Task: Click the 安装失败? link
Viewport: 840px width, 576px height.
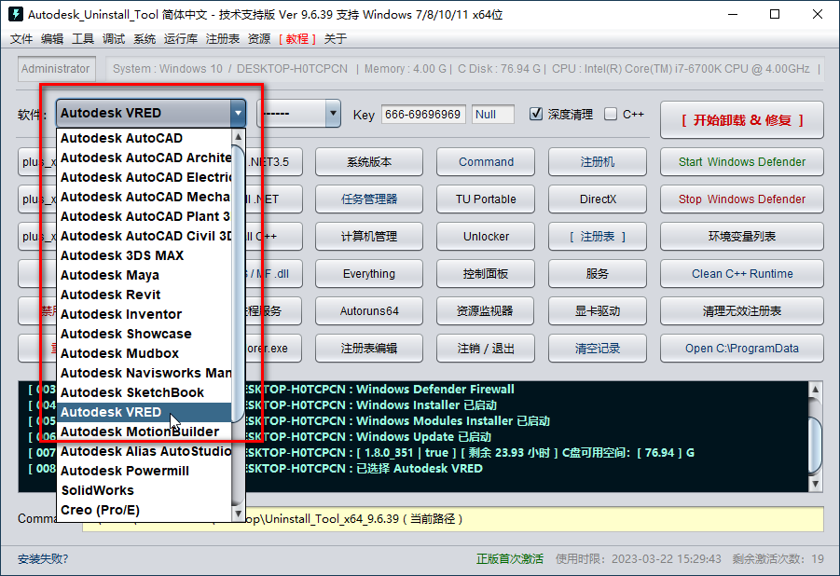Action: coord(43,559)
